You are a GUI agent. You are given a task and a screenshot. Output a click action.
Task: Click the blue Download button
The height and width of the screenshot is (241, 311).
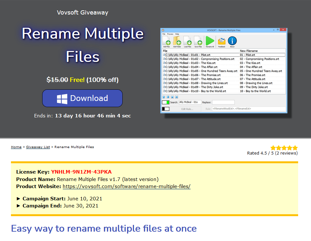[x=82, y=98]
